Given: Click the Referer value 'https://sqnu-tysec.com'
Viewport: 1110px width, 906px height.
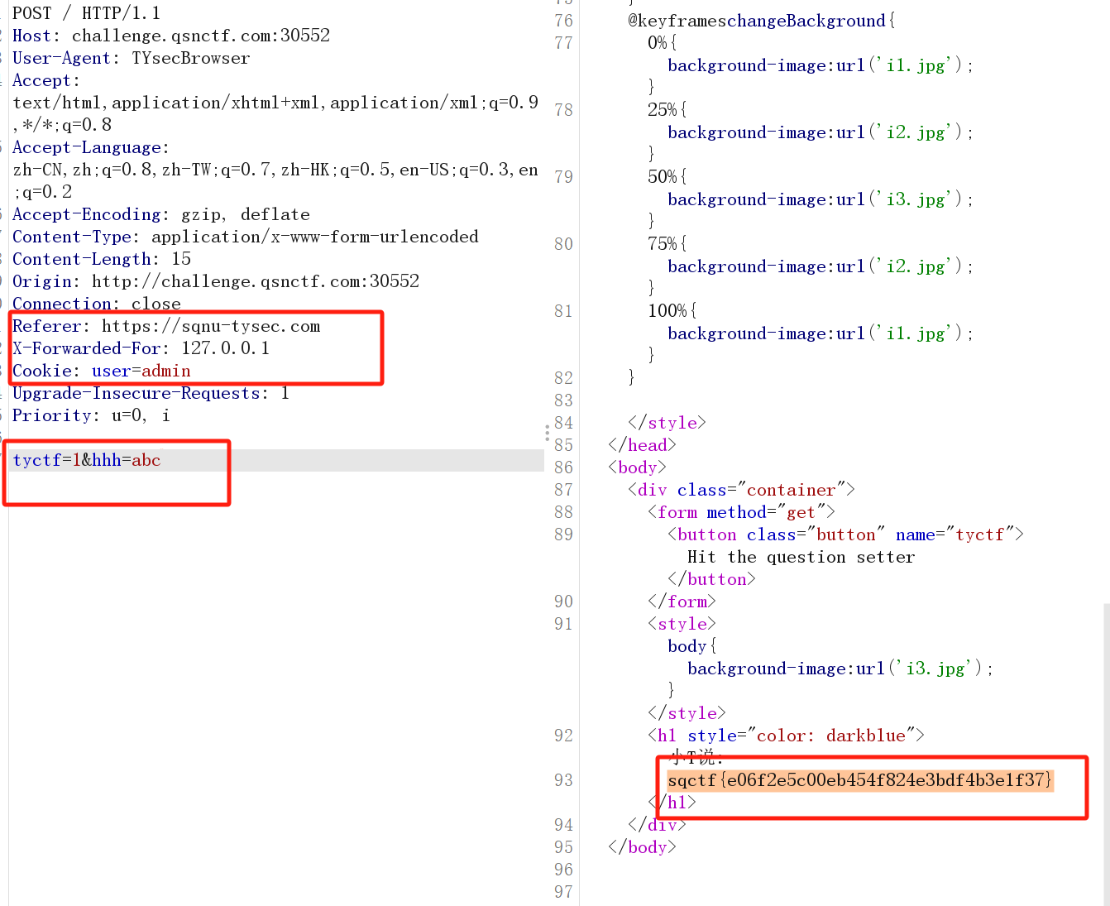Looking at the screenshot, I should 211,326.
